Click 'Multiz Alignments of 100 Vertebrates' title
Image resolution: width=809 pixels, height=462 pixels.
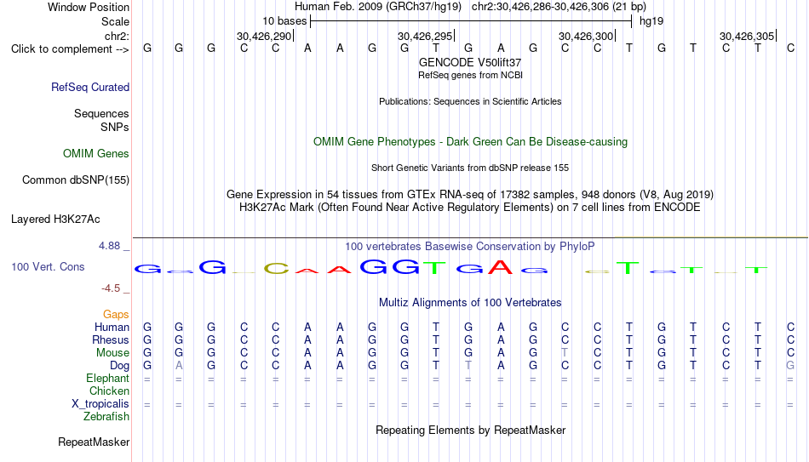[470, 303]
